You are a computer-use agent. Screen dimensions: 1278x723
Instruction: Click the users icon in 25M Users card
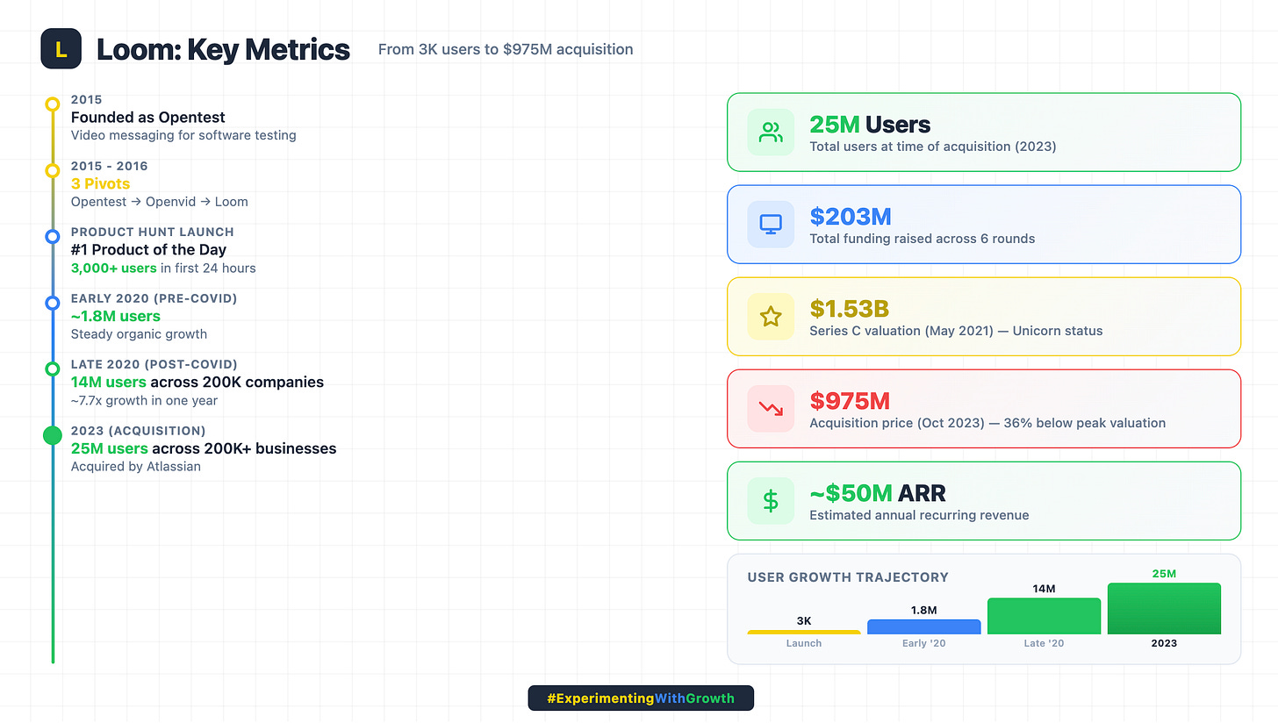[771, 132]
